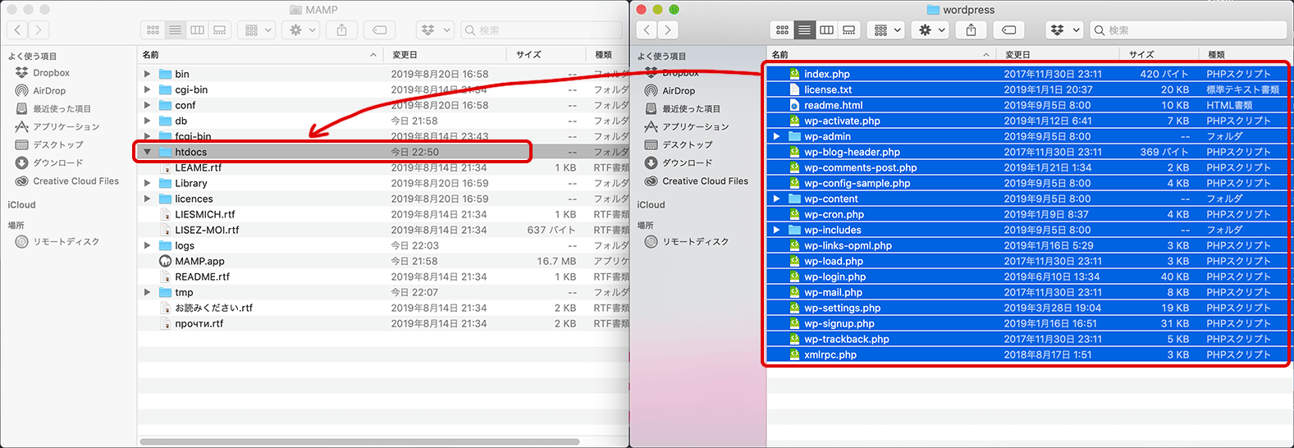Screen dimensions: 1294x448
Task: Sort wordpress list by 名前 column
Action: tap(881, 55)
